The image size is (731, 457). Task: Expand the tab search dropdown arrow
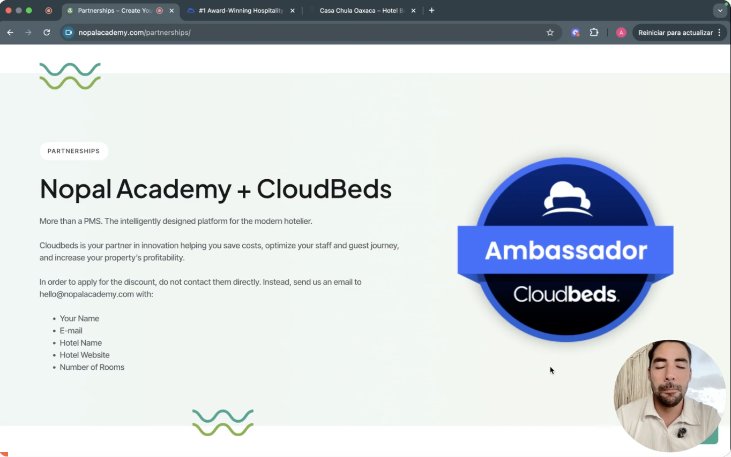[x=720, y=11]
